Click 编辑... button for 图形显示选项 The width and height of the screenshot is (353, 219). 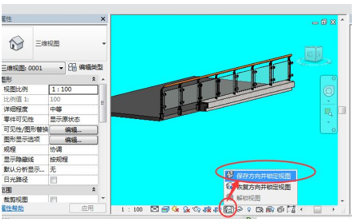point(74,140)
